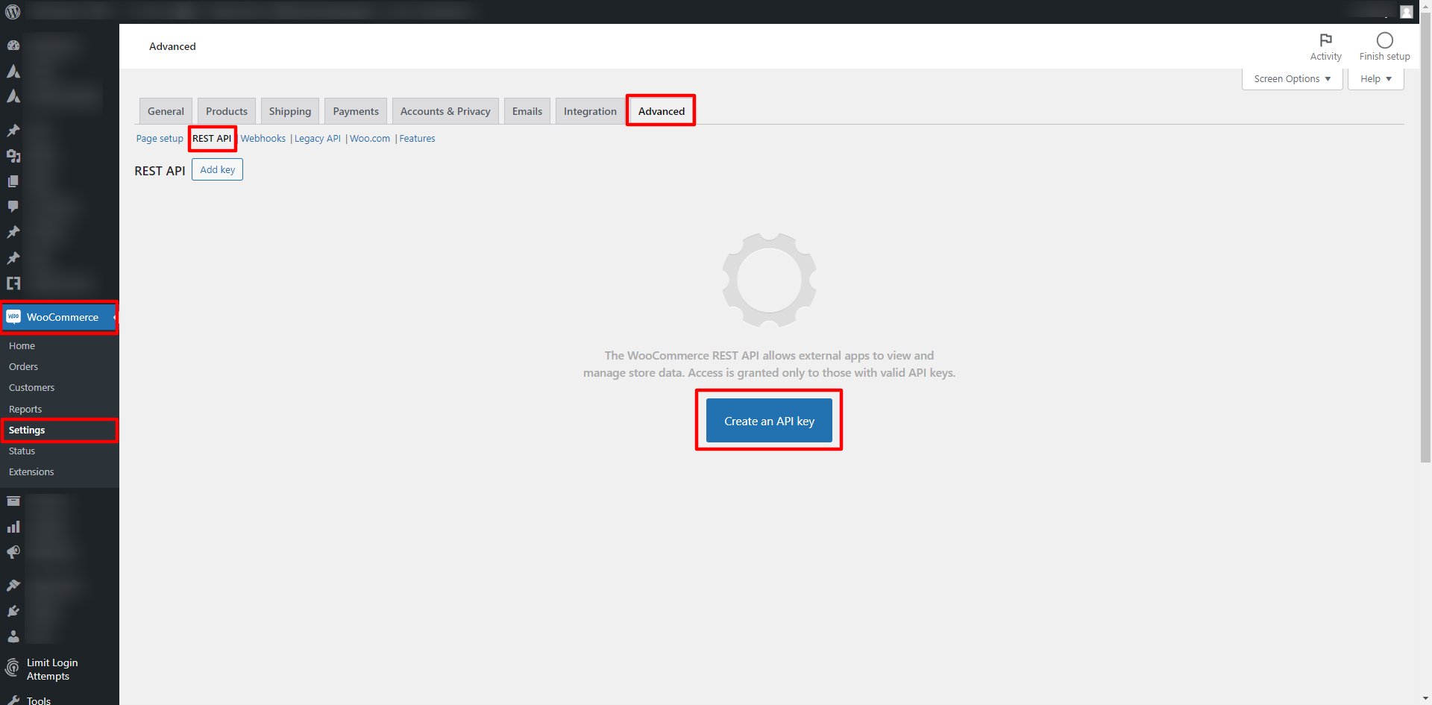The image size is (1432, 705).
Task: Open the Activity flag panel
Action: tap(1325, 46)
